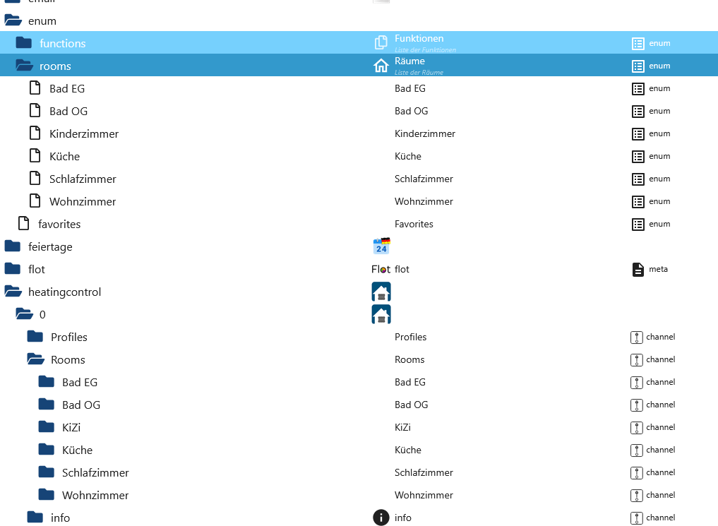Viewport: 718px width, 526px height.
Task: Click 'Liste der Funktionen' description text
Action: point(426,50)
